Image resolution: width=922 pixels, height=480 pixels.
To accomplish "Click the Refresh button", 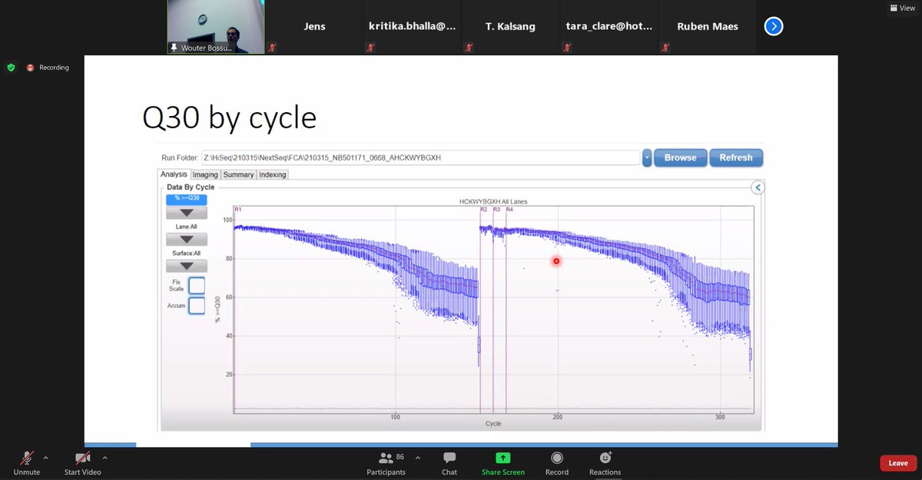I will [736, 157].
